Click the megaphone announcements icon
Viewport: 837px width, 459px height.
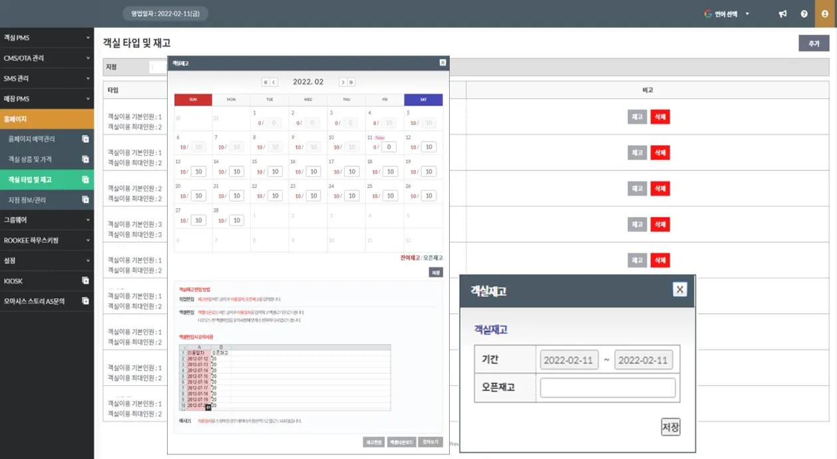[x=782, y=14]
